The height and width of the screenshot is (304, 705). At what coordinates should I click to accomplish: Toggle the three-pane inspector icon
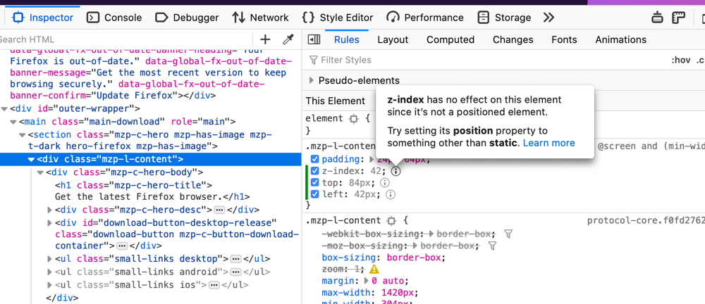314,39
